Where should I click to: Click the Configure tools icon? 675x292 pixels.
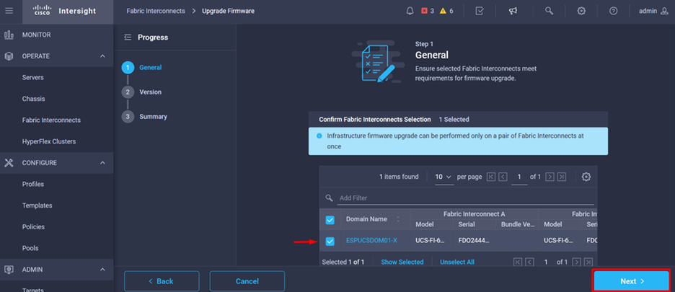tap(9, 163)
